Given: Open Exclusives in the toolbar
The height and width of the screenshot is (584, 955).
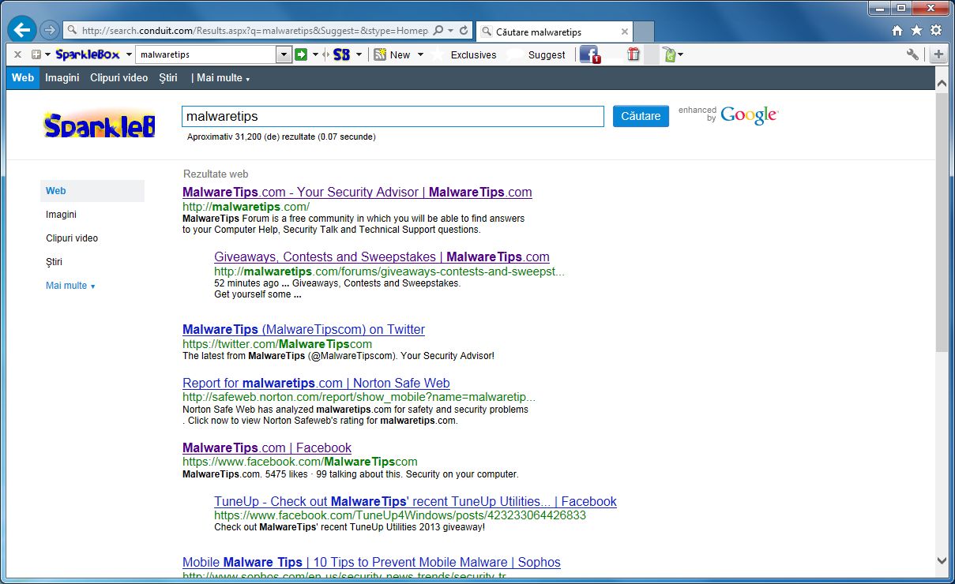Looking at the screenshot, I should click(473, 54).
